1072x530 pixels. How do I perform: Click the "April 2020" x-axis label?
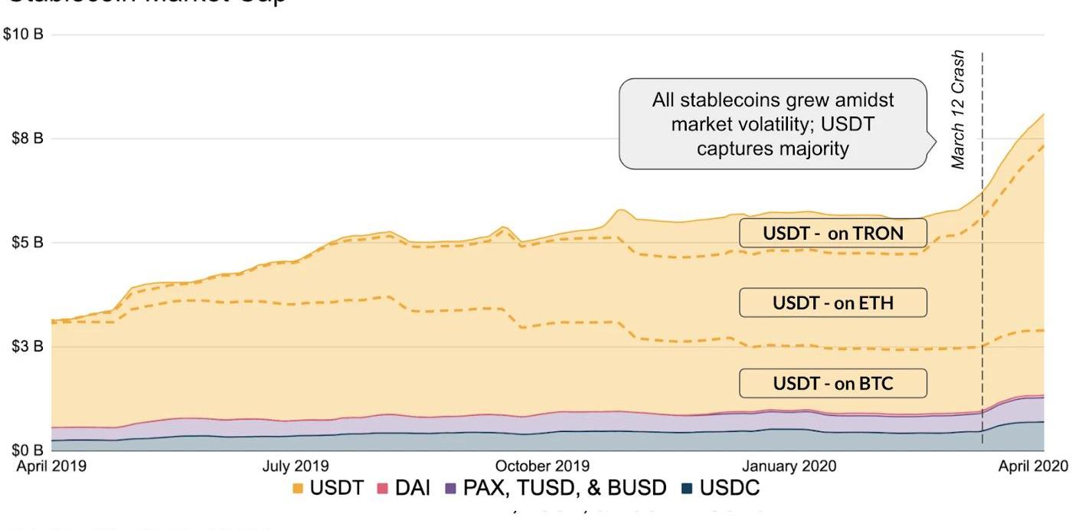click(1031, 466)
